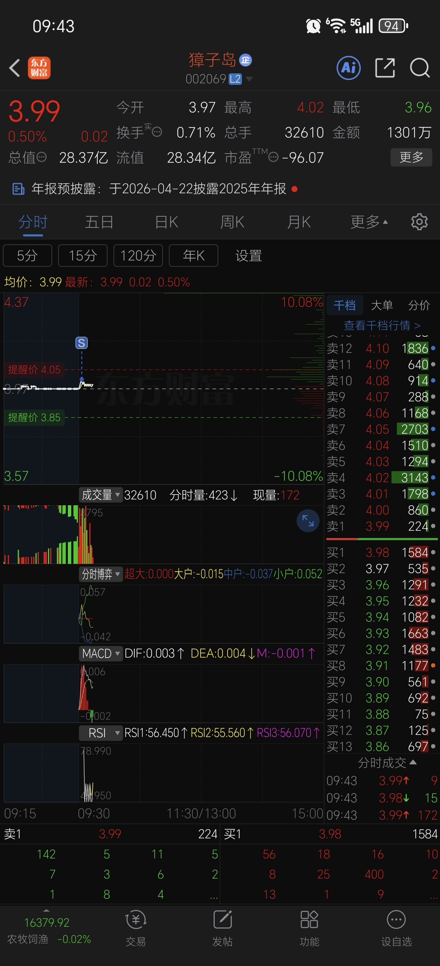Viewport: 440px width, 966px height.
Task: Switch to 周K tab
Action: [232, 222]
